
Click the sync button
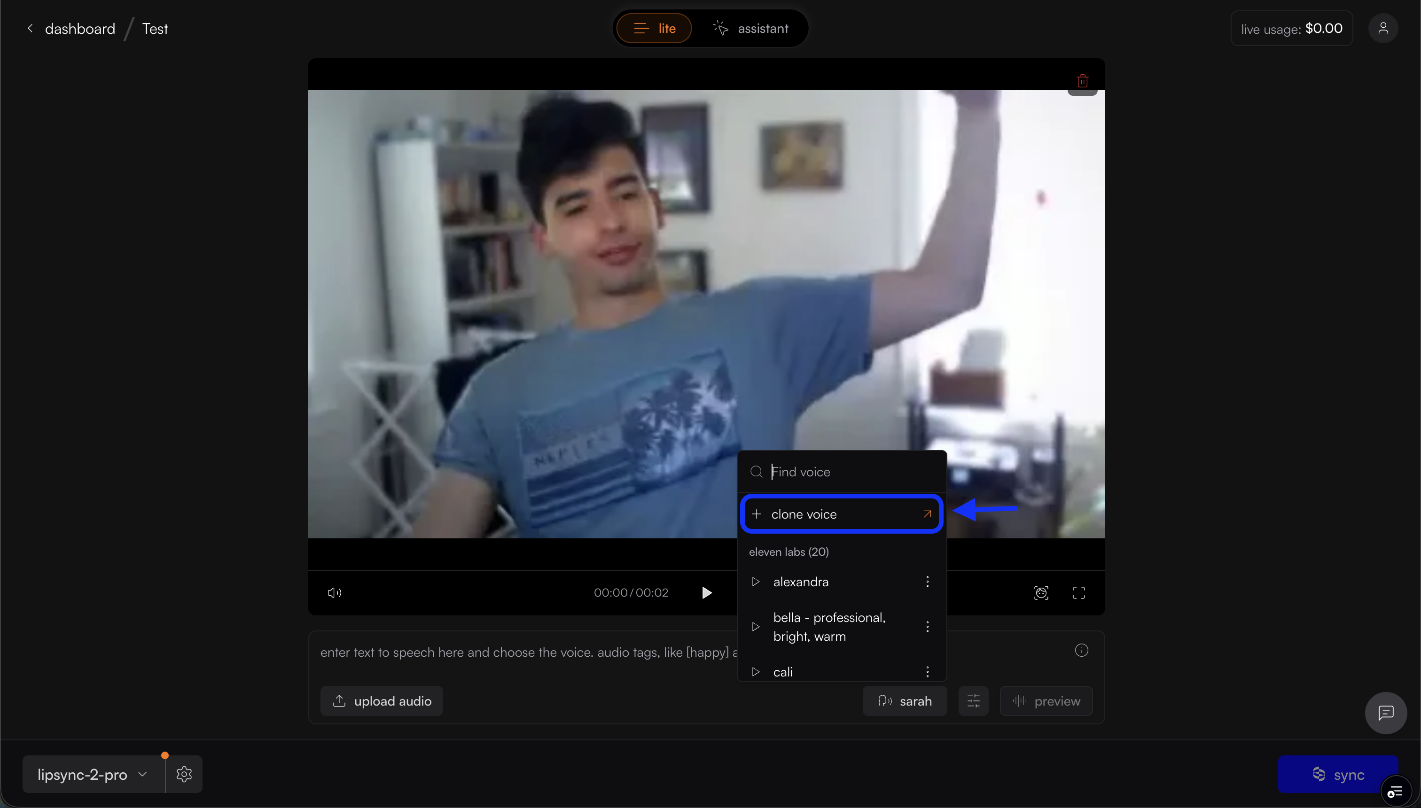[x=1338, y=774]
